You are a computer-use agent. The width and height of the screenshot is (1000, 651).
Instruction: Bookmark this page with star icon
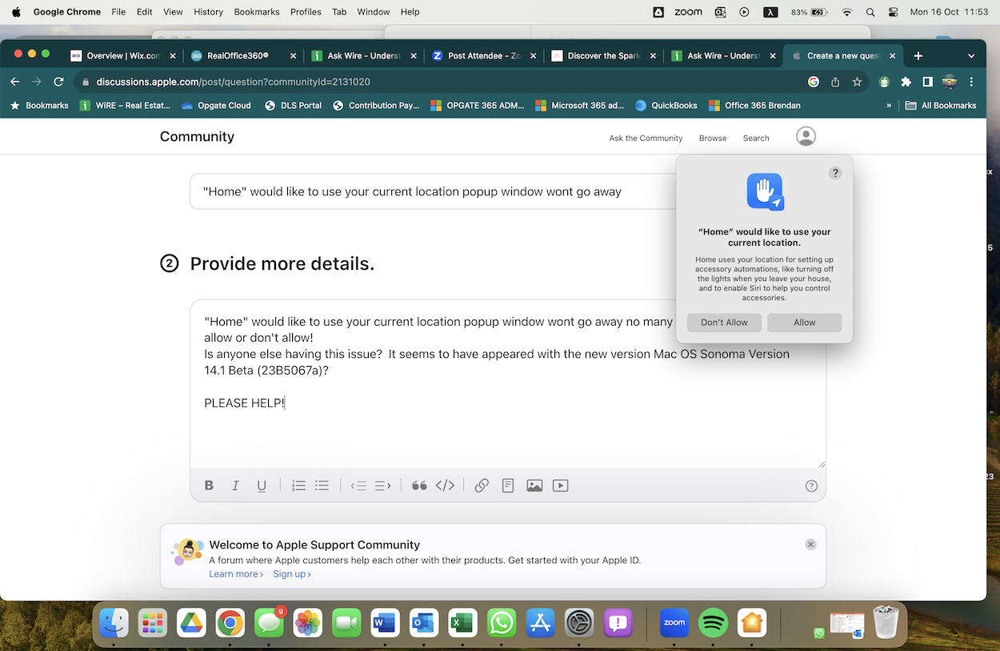coord(857,82)
